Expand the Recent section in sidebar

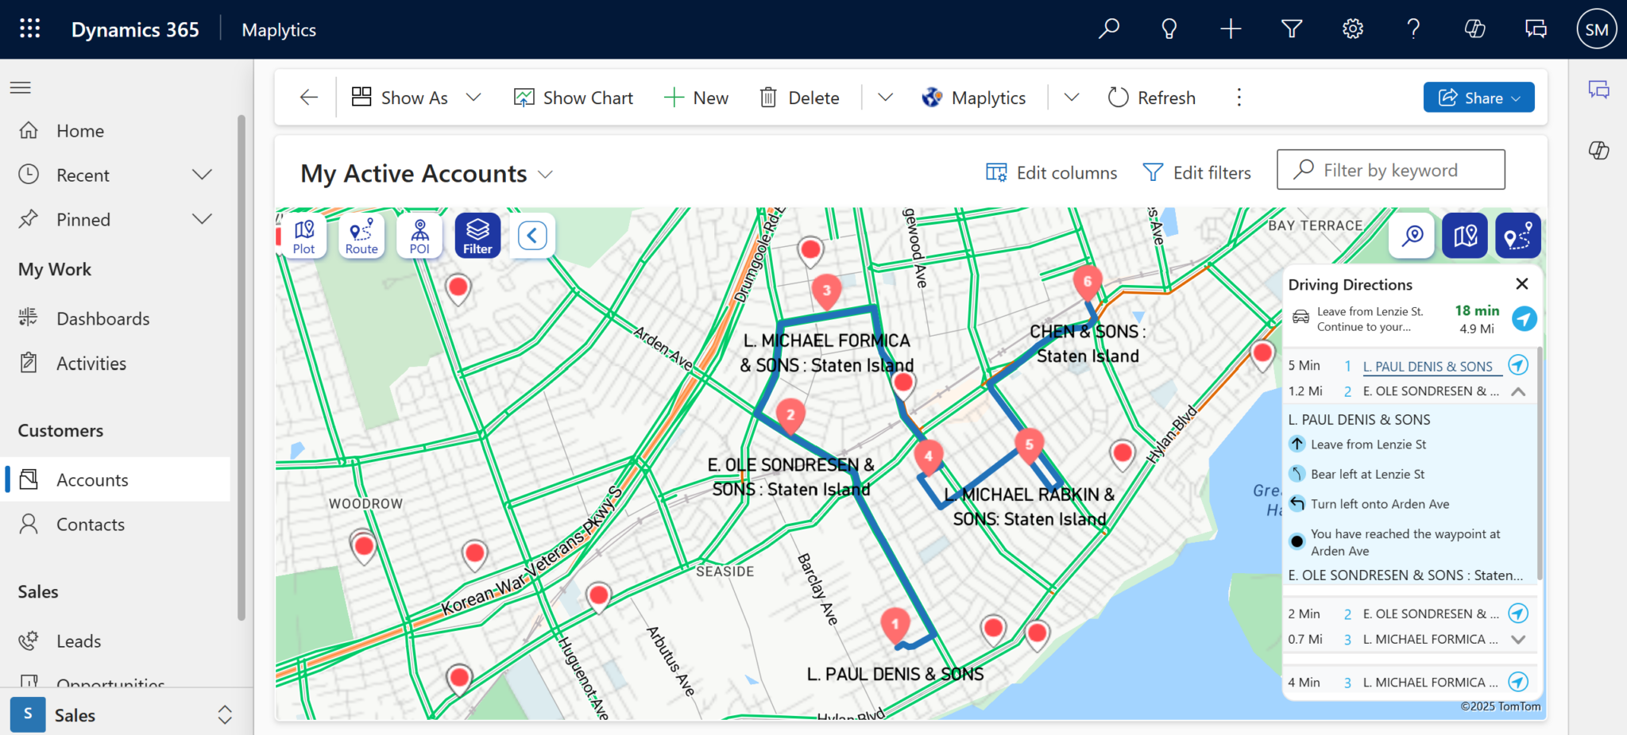point(203,175)
